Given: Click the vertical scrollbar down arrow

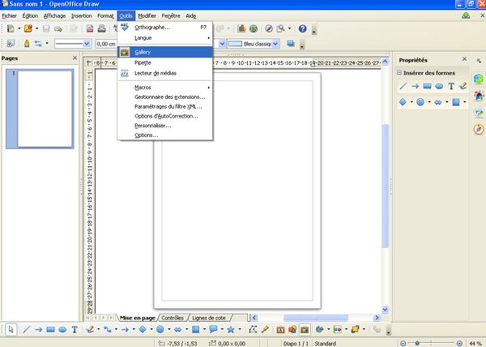Looking at the screenshot, I should pos(385,309).
